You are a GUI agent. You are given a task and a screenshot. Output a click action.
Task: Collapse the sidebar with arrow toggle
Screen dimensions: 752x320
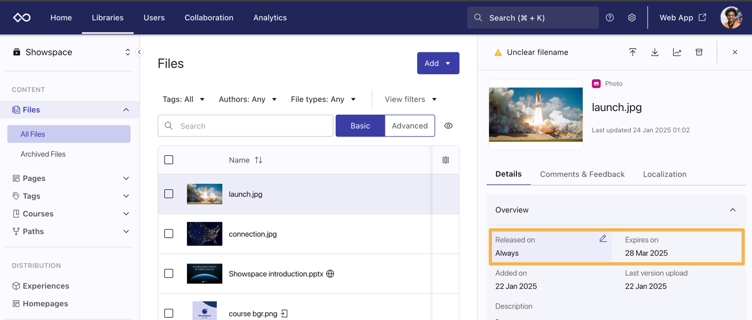coord(140,52)
